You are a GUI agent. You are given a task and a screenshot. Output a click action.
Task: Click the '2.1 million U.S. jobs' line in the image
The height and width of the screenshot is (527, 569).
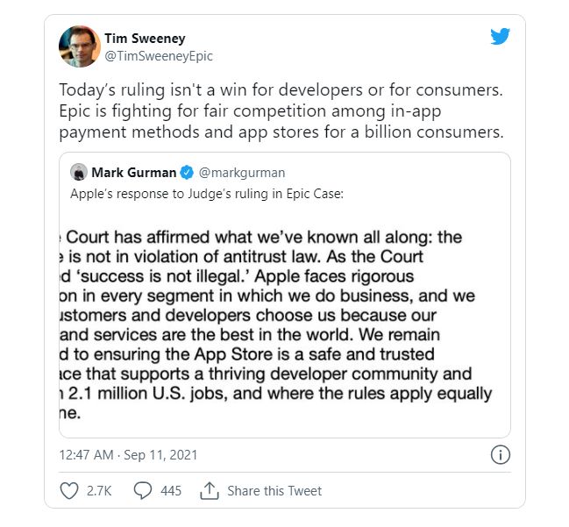tap(276, 394)
